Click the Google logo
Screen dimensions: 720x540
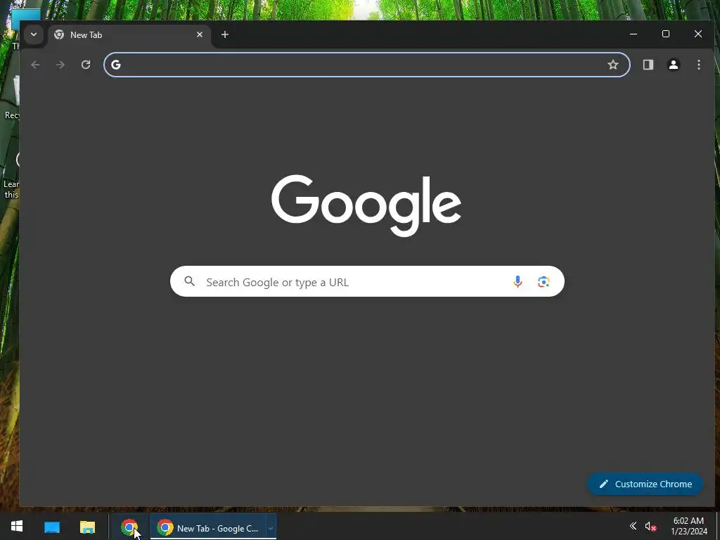366,205
